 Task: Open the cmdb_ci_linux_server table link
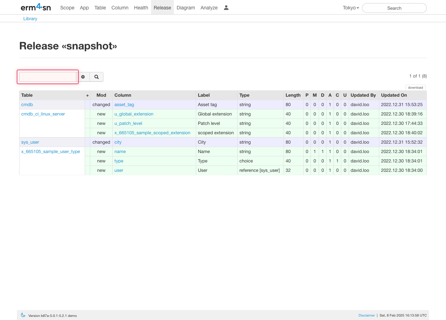tap(43, 114)
